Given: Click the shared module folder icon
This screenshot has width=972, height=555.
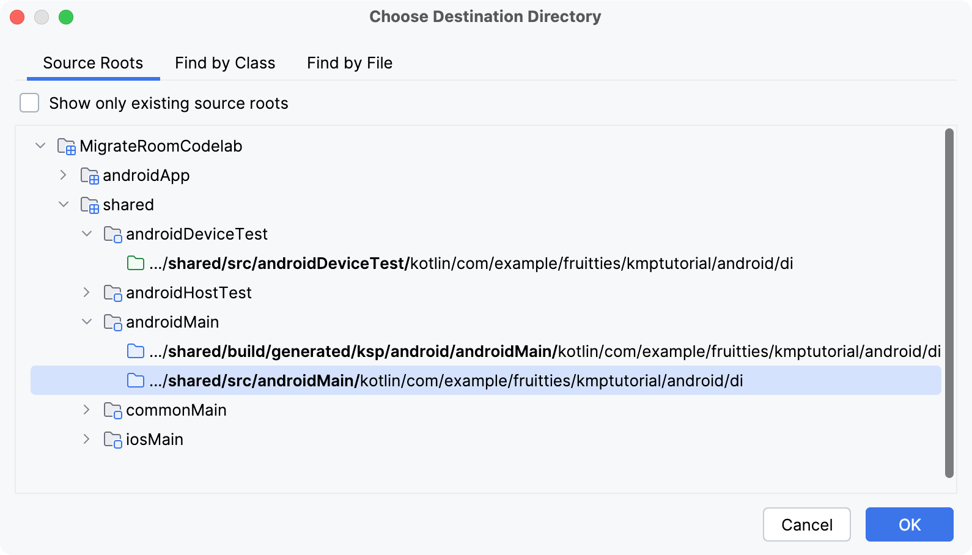Looking at the screenshot, I should click(x=89, y=205).
